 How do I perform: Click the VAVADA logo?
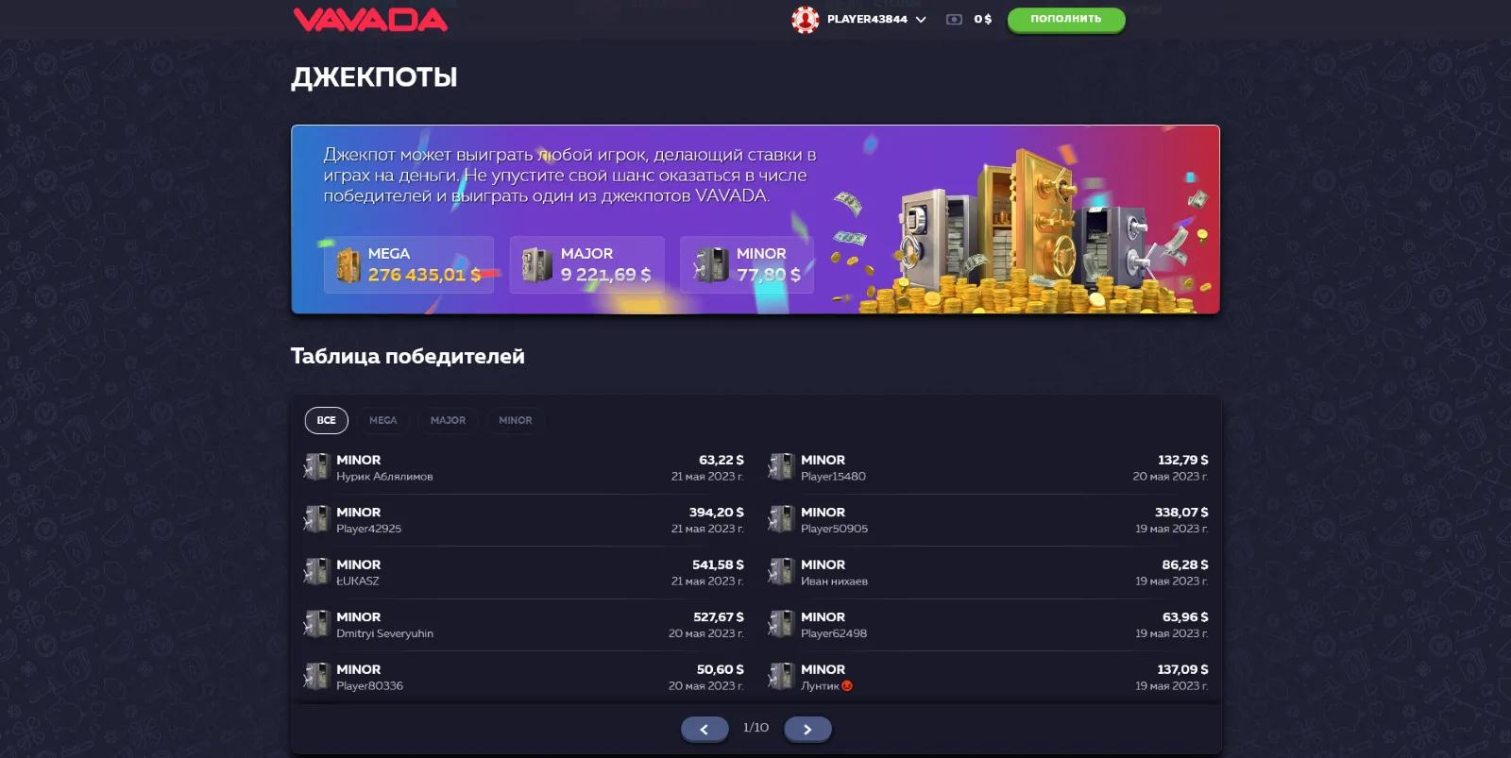click(x=370, y=20)
